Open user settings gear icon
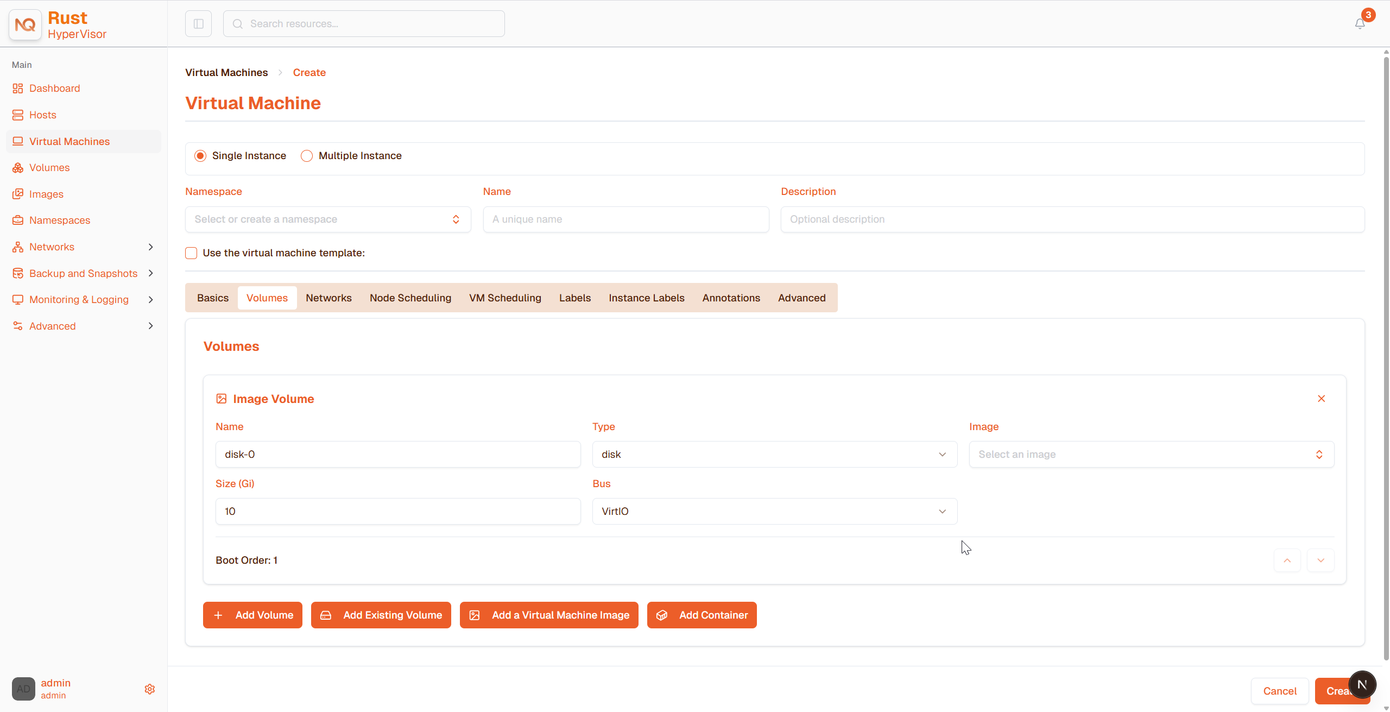Screen dimensions: 1390x712 point(150,689)
